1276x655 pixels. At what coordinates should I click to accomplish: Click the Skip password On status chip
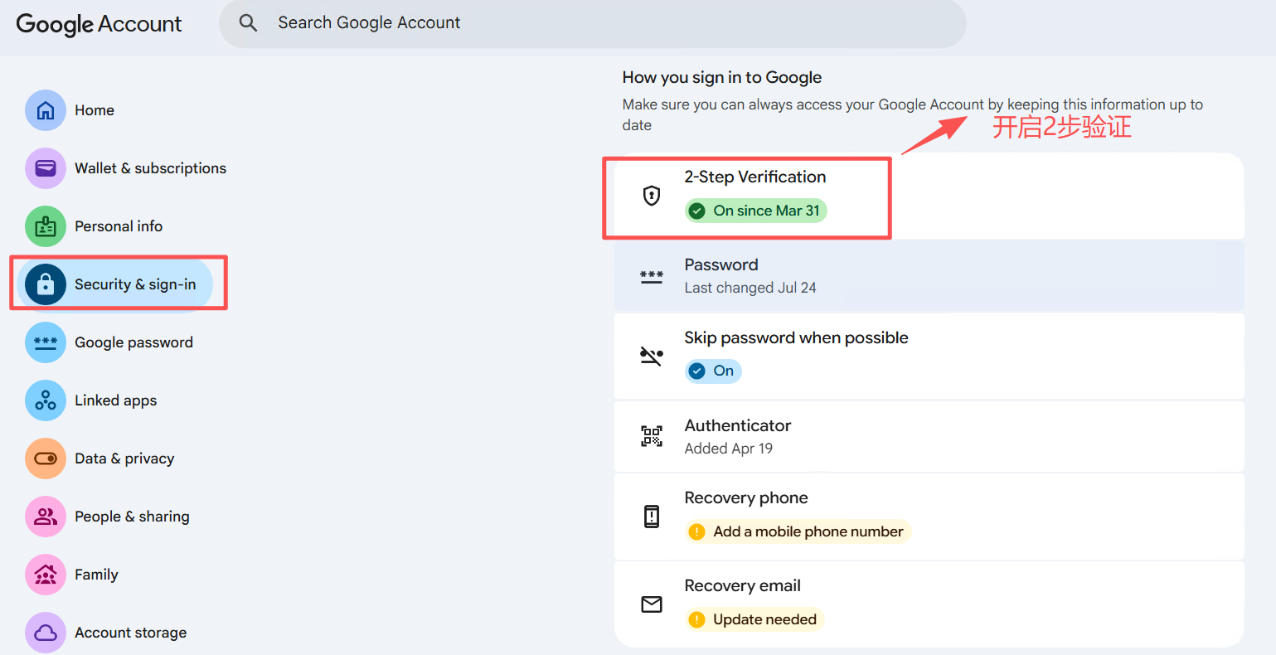pos(713,371)
